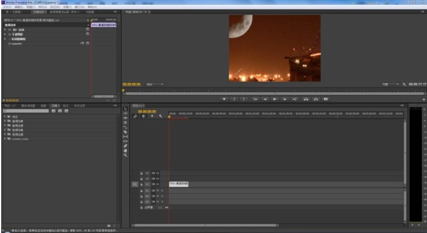The height and width of the screenshot is (233, 427).
Task: Step back one frame in Program monitor
Action: coord(265,100)
